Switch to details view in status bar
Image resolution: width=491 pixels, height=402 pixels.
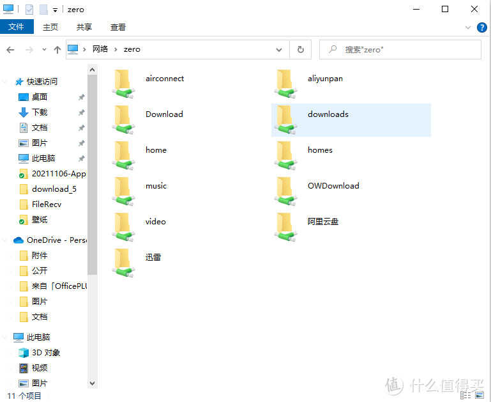[x=465, y=395]
